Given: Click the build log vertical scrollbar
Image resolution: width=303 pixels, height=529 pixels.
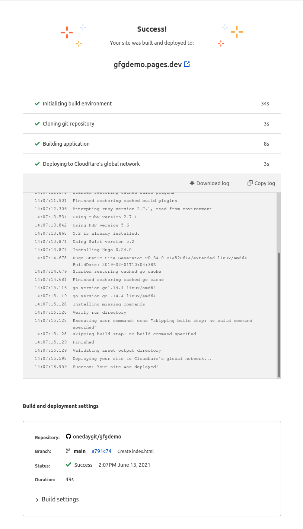Looking at the screenshot, I should pyautogui.click(x=279, y=314).
